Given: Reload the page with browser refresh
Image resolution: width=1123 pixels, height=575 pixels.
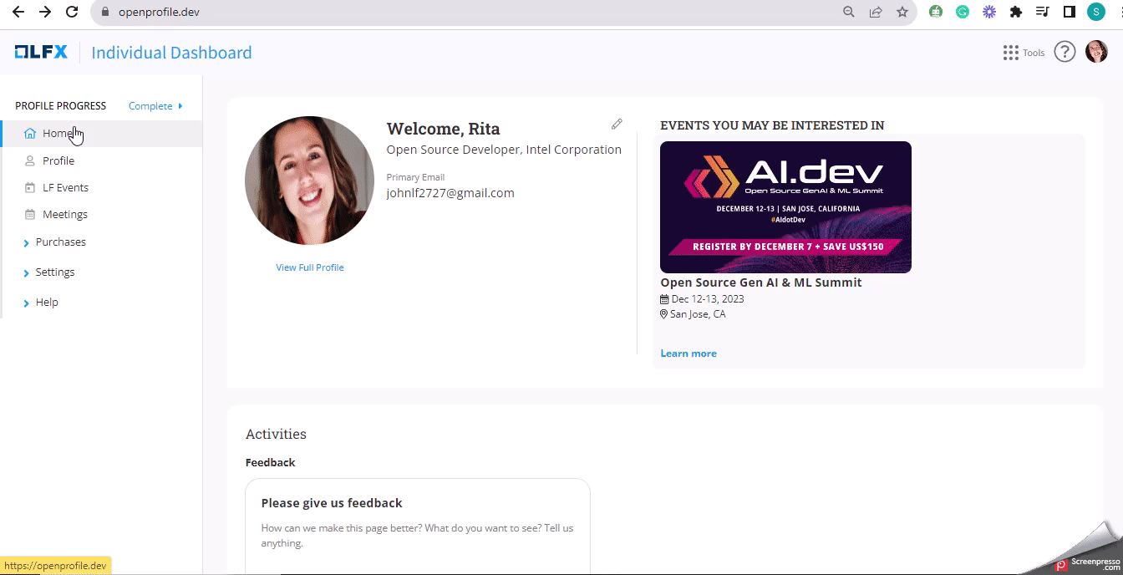Looking at the screenshot, I should (72, 12).
